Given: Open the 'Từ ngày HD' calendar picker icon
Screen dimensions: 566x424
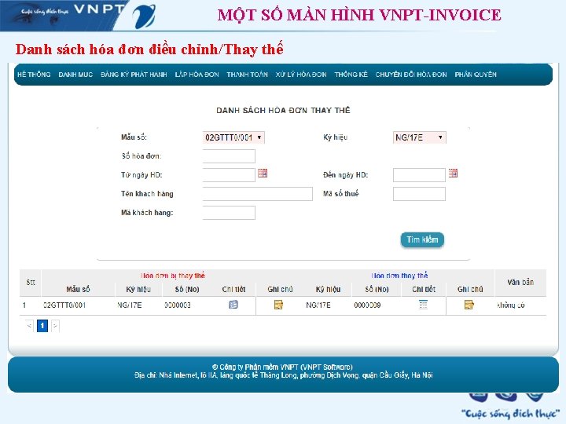Looking at the screenshot, I should (263, 174).
